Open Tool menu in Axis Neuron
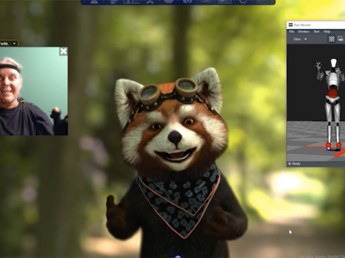Screen dimensions: 345x258 point(317,31)
